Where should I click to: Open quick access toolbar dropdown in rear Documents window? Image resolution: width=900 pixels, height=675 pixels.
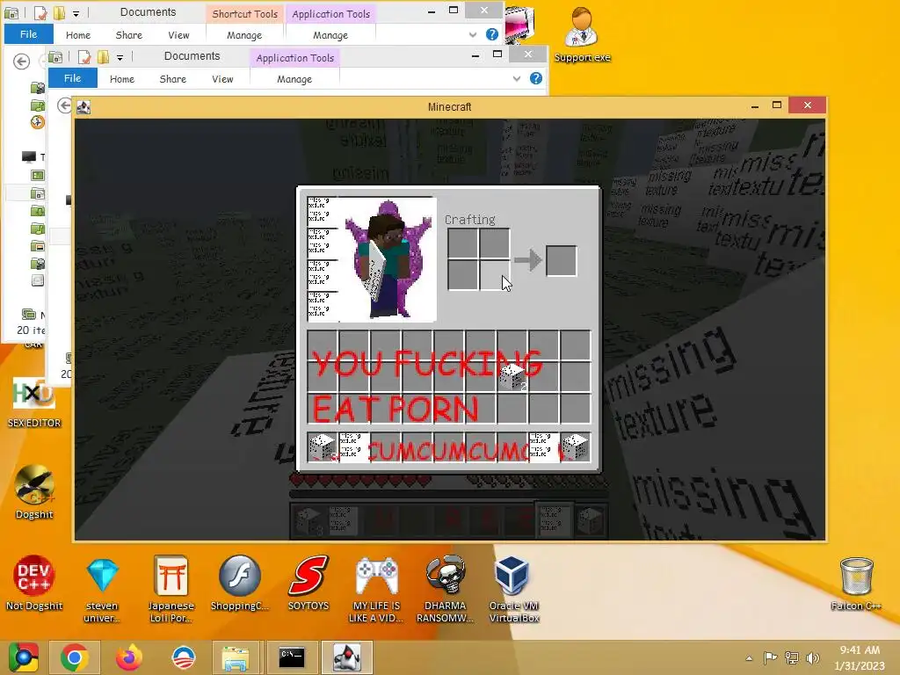click(76, 13)
